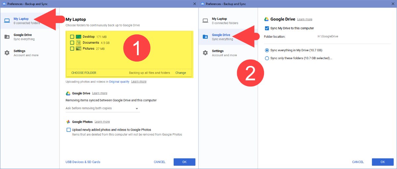This screenshot has height=169, width=397.
Task: Uncheck Sync My Drive to this computer
Action: pos(267,28)
